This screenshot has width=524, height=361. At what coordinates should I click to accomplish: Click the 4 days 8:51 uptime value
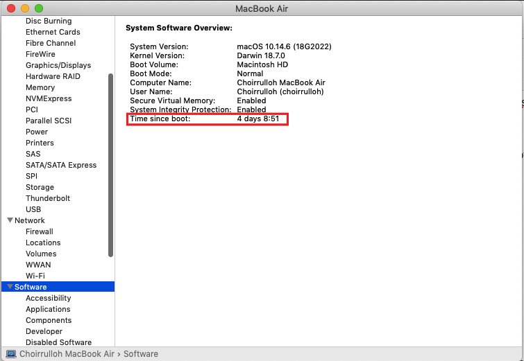[x=258, y=118]
